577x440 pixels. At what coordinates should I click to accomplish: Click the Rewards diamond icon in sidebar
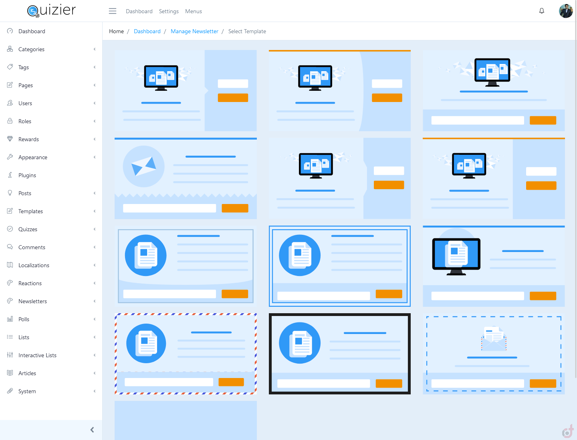click(x=10, y=139)
